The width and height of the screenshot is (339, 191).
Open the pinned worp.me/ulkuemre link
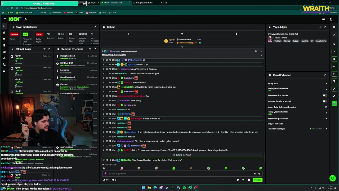tap(114, 55)
